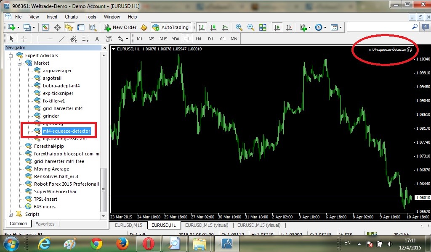Click Navigator vertical scrollbar
The width and height of the screenshot is (431, 252).
104,190
